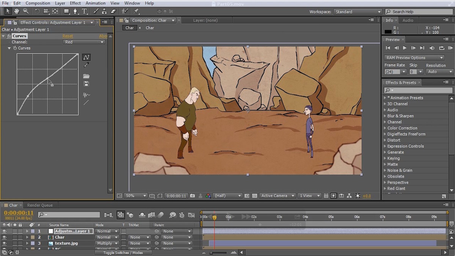
Task: Click the pencil draw tool in Curves
Action: coord(86,65)
